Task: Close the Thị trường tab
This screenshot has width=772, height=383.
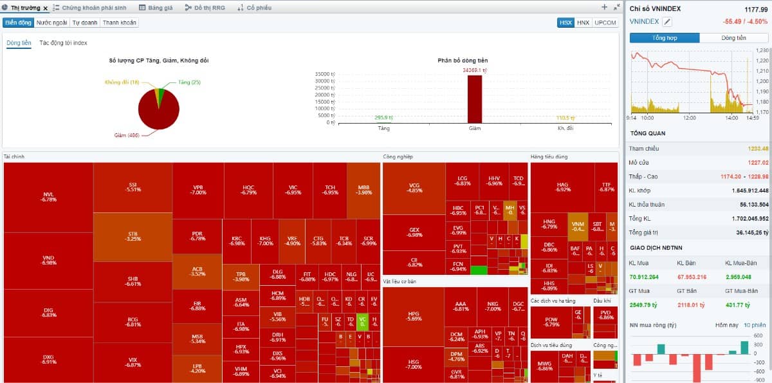Action: tap(45, 8)
